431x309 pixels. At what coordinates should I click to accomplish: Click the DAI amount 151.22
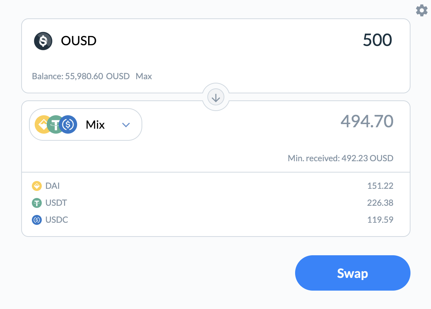tap(380, 186)
